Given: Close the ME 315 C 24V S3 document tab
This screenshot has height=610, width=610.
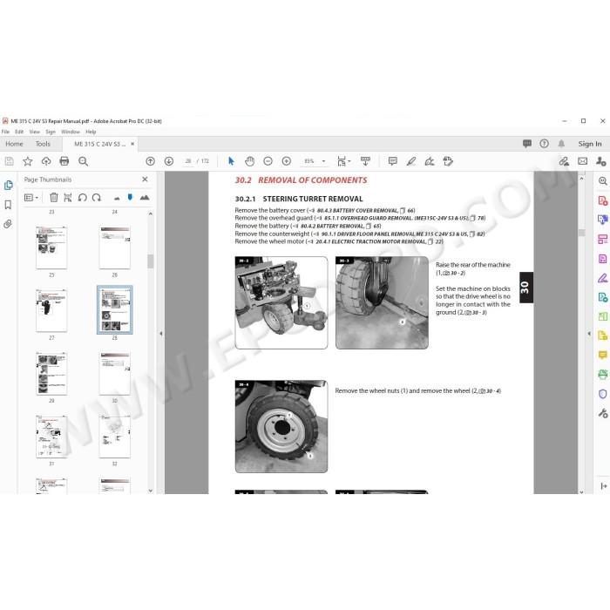Looking at the screenshot, I should (x=132, y=144).
